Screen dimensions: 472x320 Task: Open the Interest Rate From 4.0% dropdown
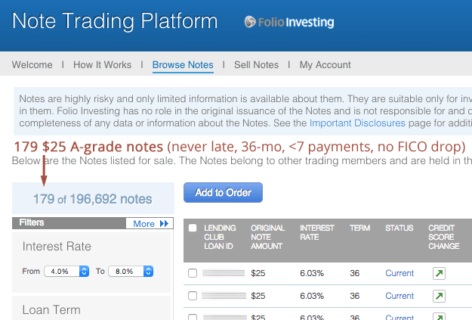point(66,271)
